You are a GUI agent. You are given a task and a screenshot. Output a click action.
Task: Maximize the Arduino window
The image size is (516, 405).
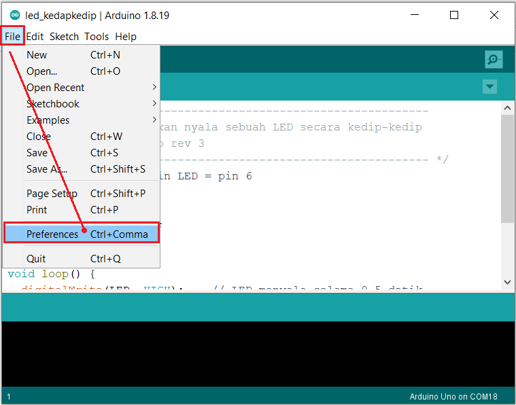tap(454, 15)
